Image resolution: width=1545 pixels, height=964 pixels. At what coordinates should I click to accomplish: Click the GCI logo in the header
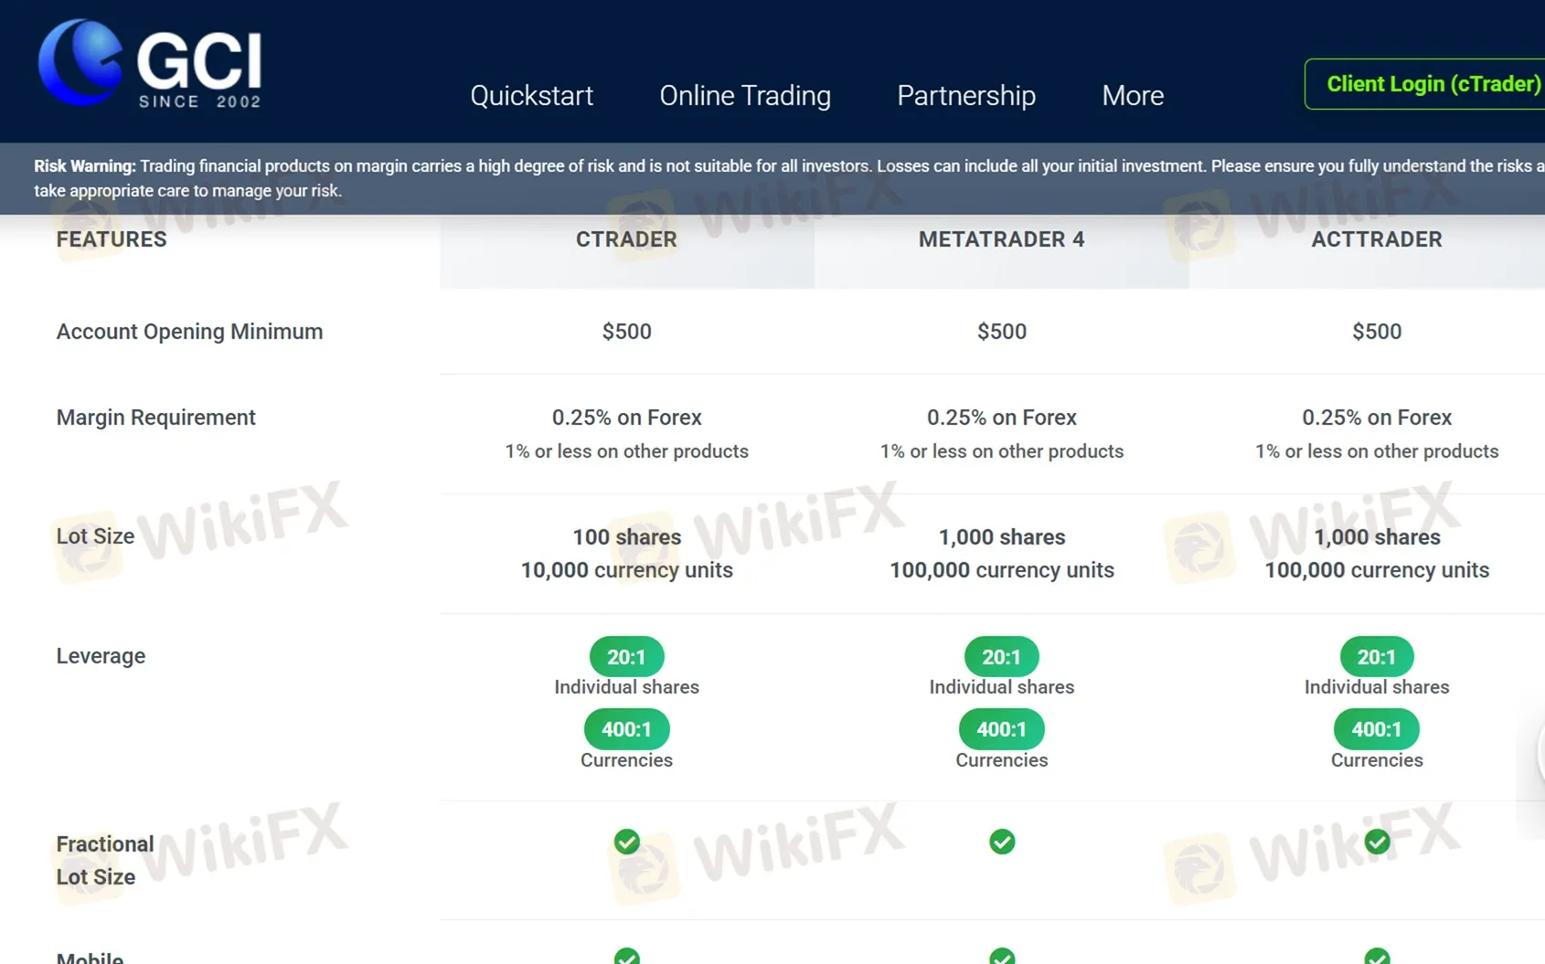click(x=150, y=63)
